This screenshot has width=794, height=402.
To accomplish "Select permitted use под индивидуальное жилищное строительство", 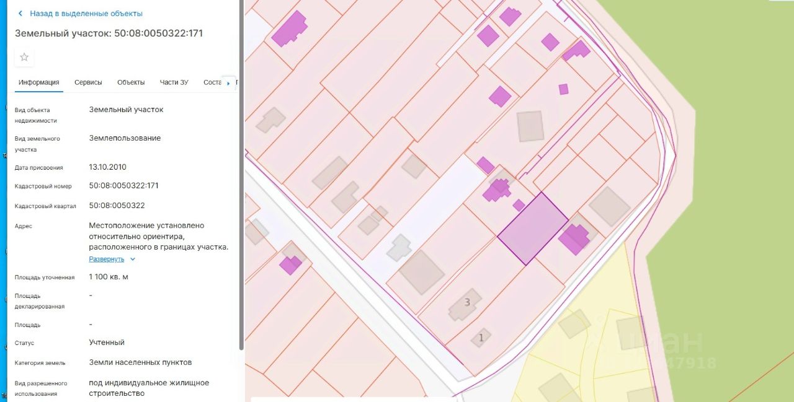I will (x=149, y=388).
